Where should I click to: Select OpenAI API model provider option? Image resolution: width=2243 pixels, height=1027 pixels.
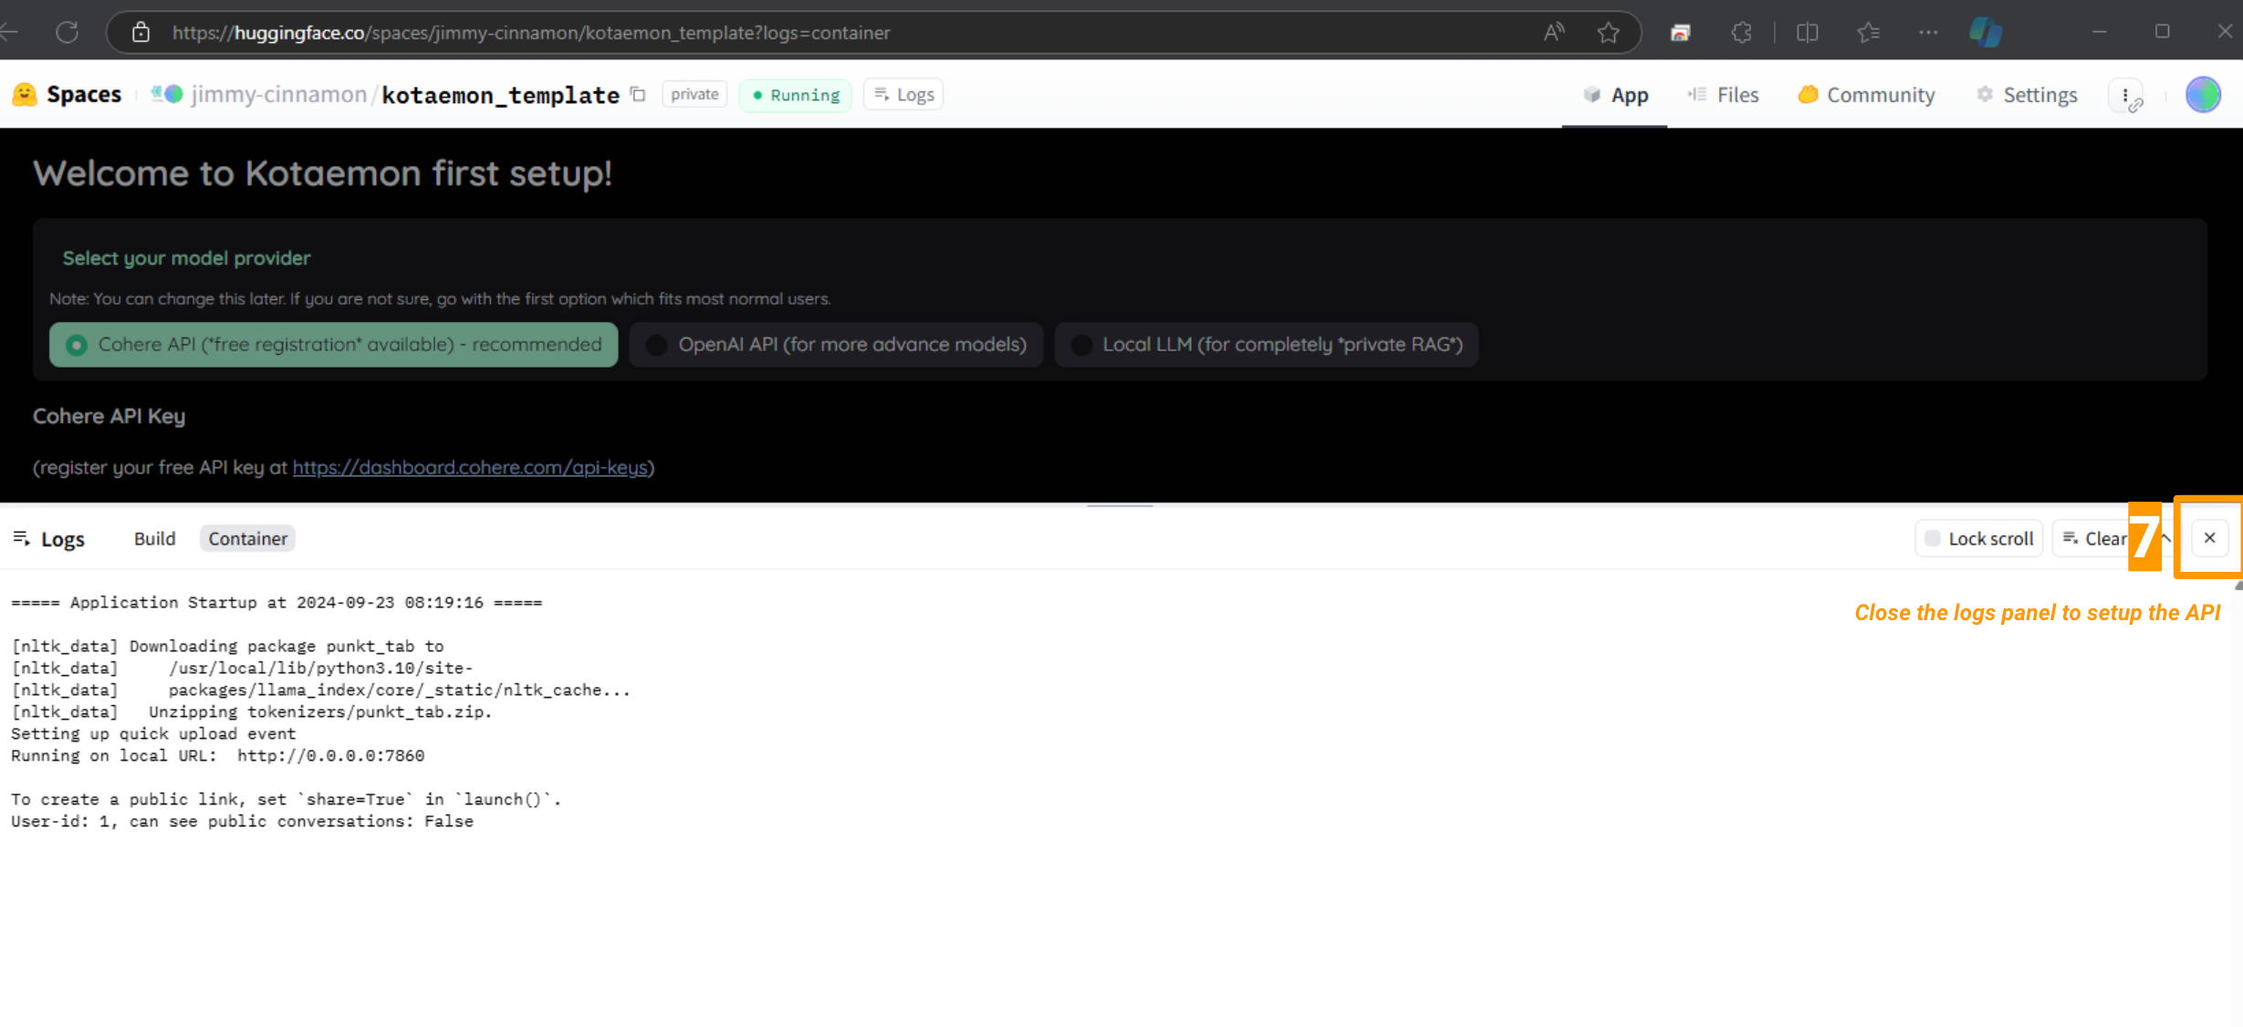click(836, 345)
